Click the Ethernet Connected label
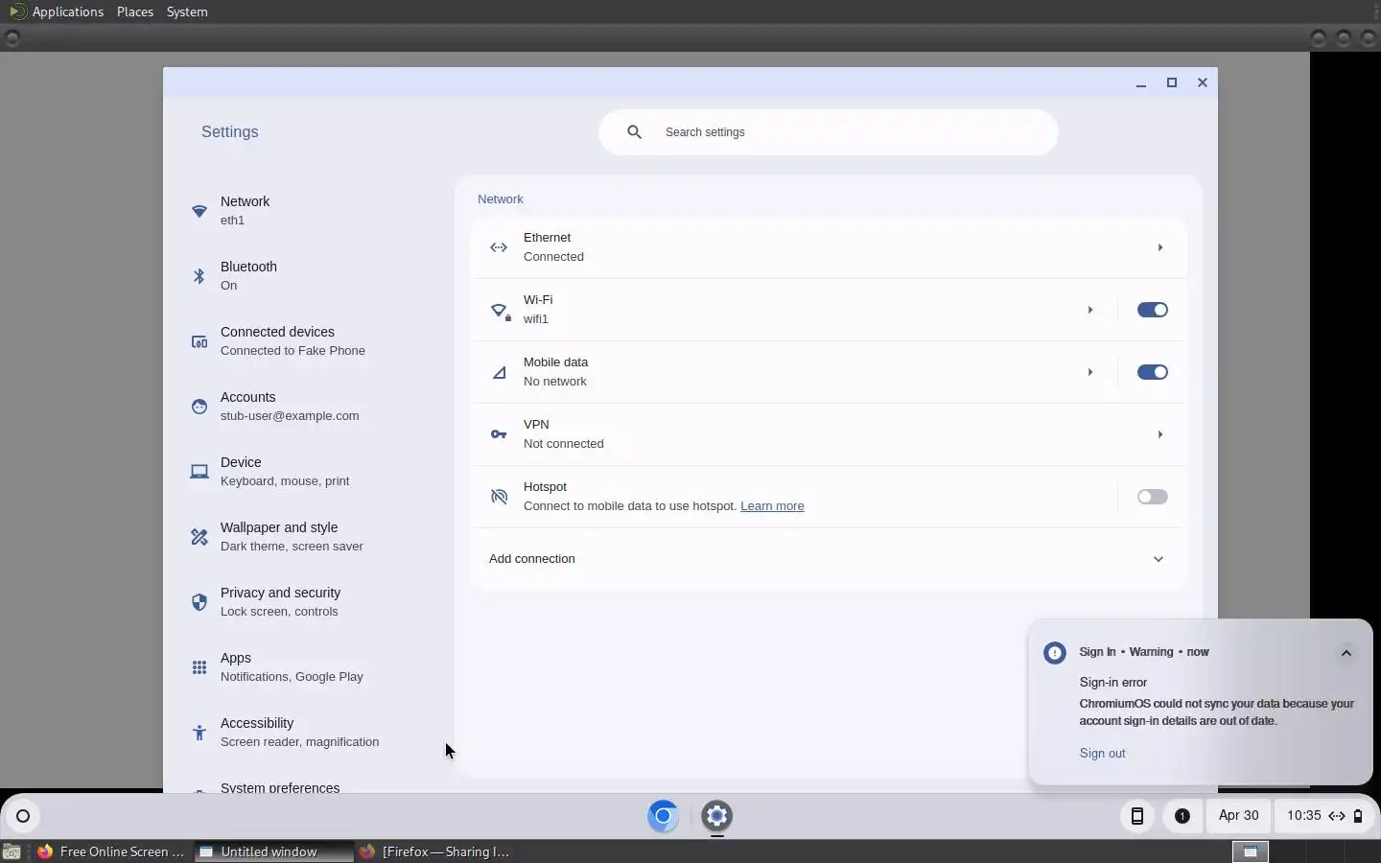Screen dimensions: 1381x863 click(x=553, y=257)
